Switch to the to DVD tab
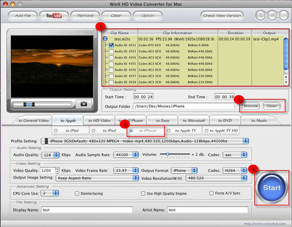The width and height of the screenshot is (292, 227). (225, 120)
